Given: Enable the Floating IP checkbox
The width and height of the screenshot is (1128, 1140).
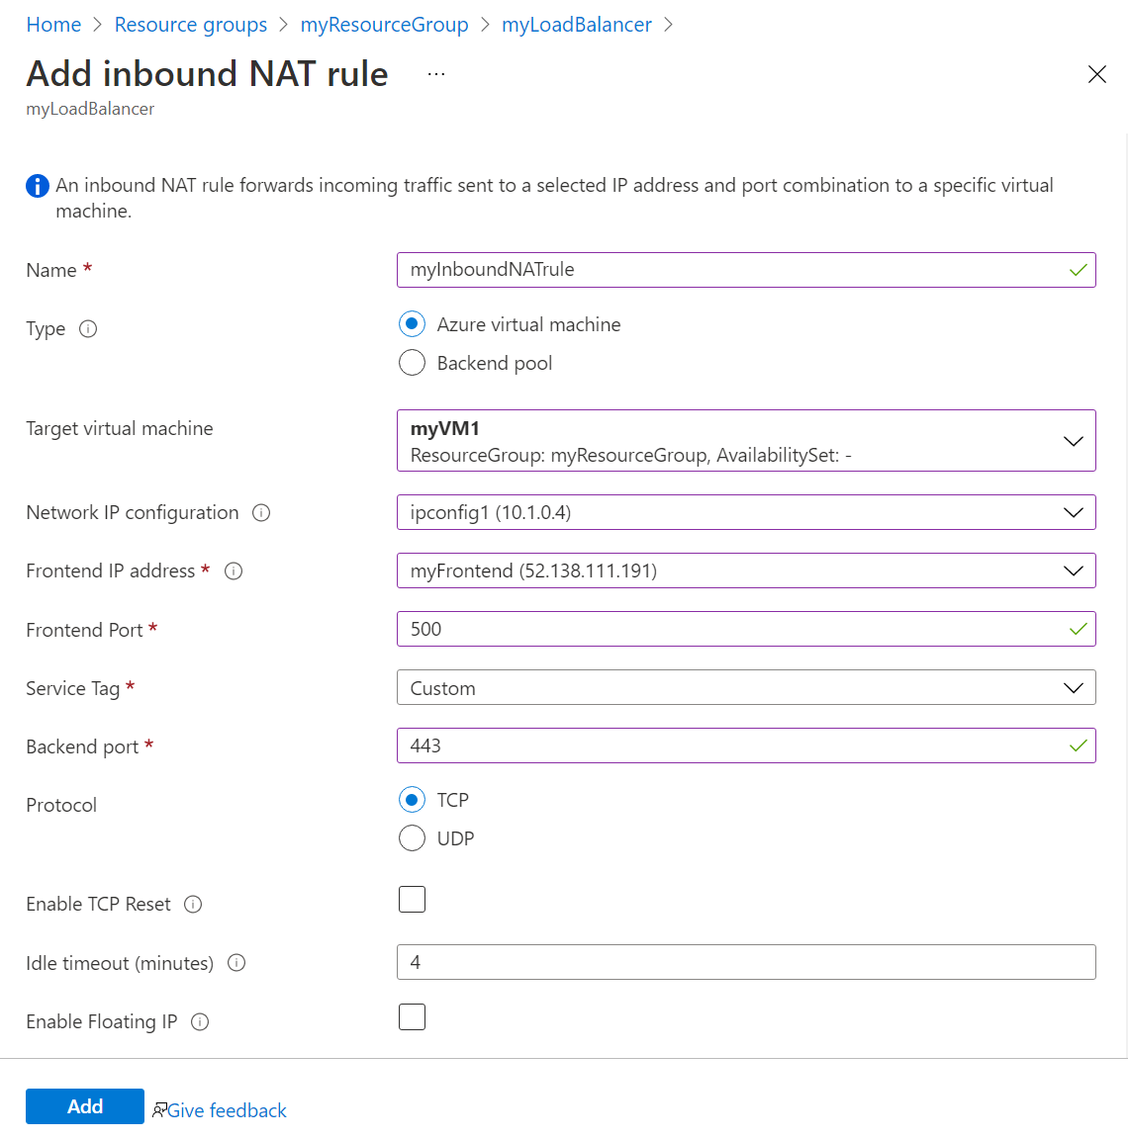Looking at the screenshot, I should 413,1017.
